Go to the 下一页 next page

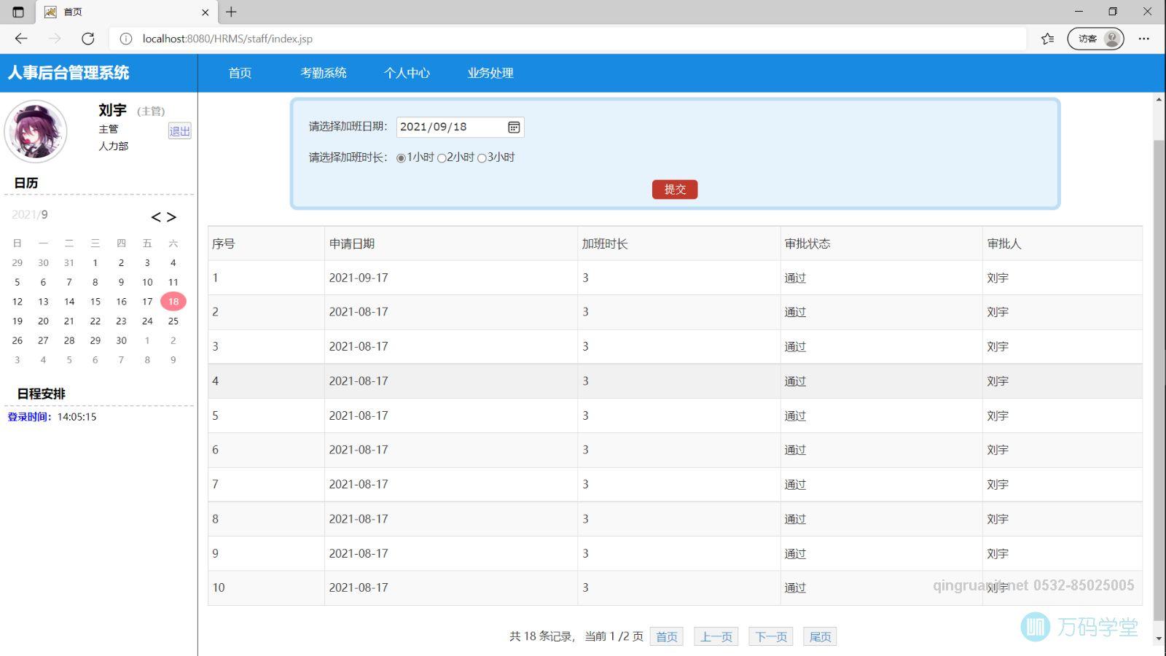click(x=770, y=636)
